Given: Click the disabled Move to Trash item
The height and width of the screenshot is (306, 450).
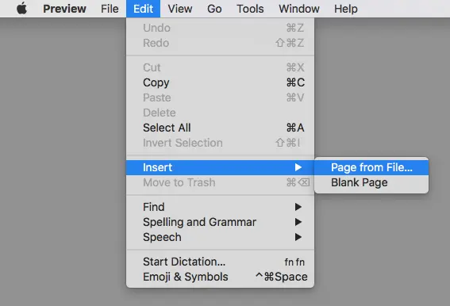Looking at the screenshot, I should (220, 182).
